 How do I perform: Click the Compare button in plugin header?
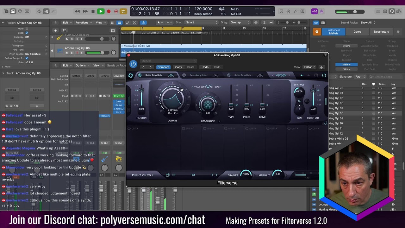point(163,67)
